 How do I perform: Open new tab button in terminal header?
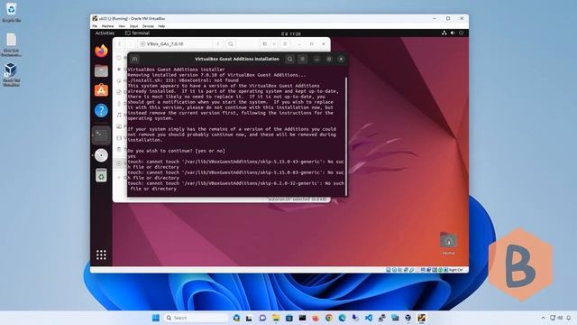click(134, 59)
